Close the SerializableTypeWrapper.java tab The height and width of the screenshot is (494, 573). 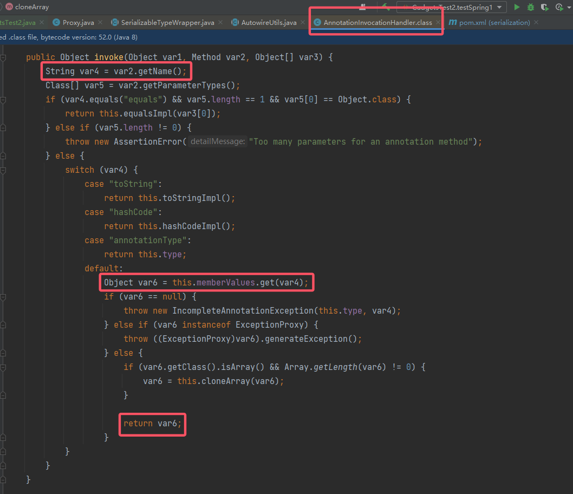tap(220, 23)
